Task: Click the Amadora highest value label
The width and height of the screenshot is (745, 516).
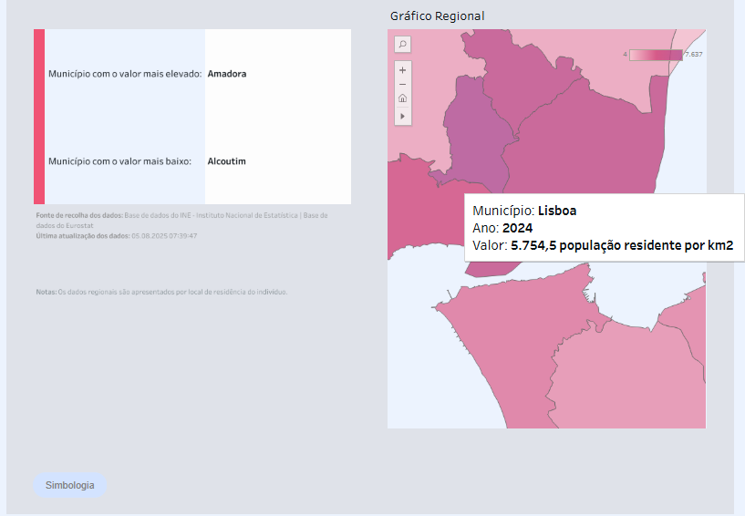Action: click(227, 74)
